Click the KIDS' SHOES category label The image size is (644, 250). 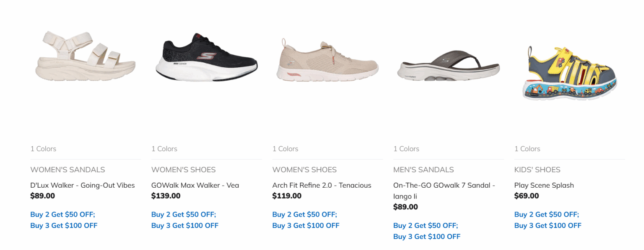pyautogui.click(x=537, y=170)
